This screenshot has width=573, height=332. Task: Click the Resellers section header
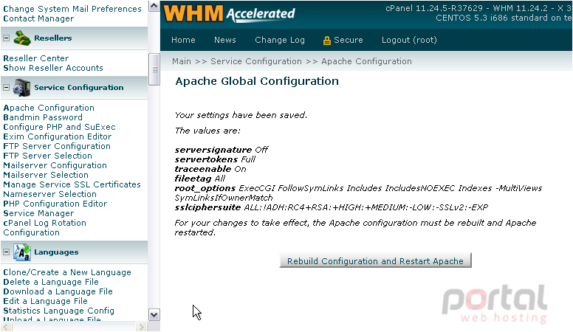coord(74,38)
